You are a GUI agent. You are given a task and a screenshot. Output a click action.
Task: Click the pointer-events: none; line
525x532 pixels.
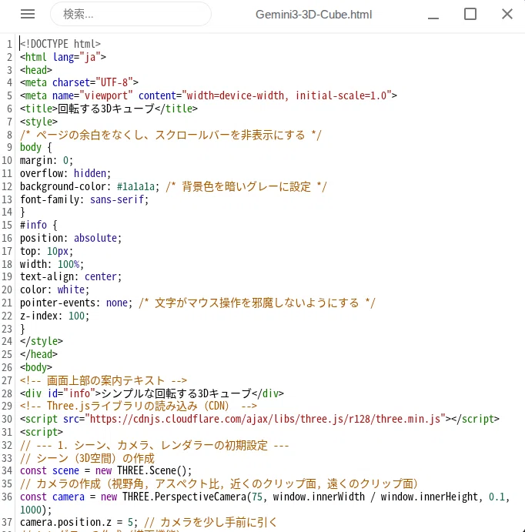pos(76,303)
